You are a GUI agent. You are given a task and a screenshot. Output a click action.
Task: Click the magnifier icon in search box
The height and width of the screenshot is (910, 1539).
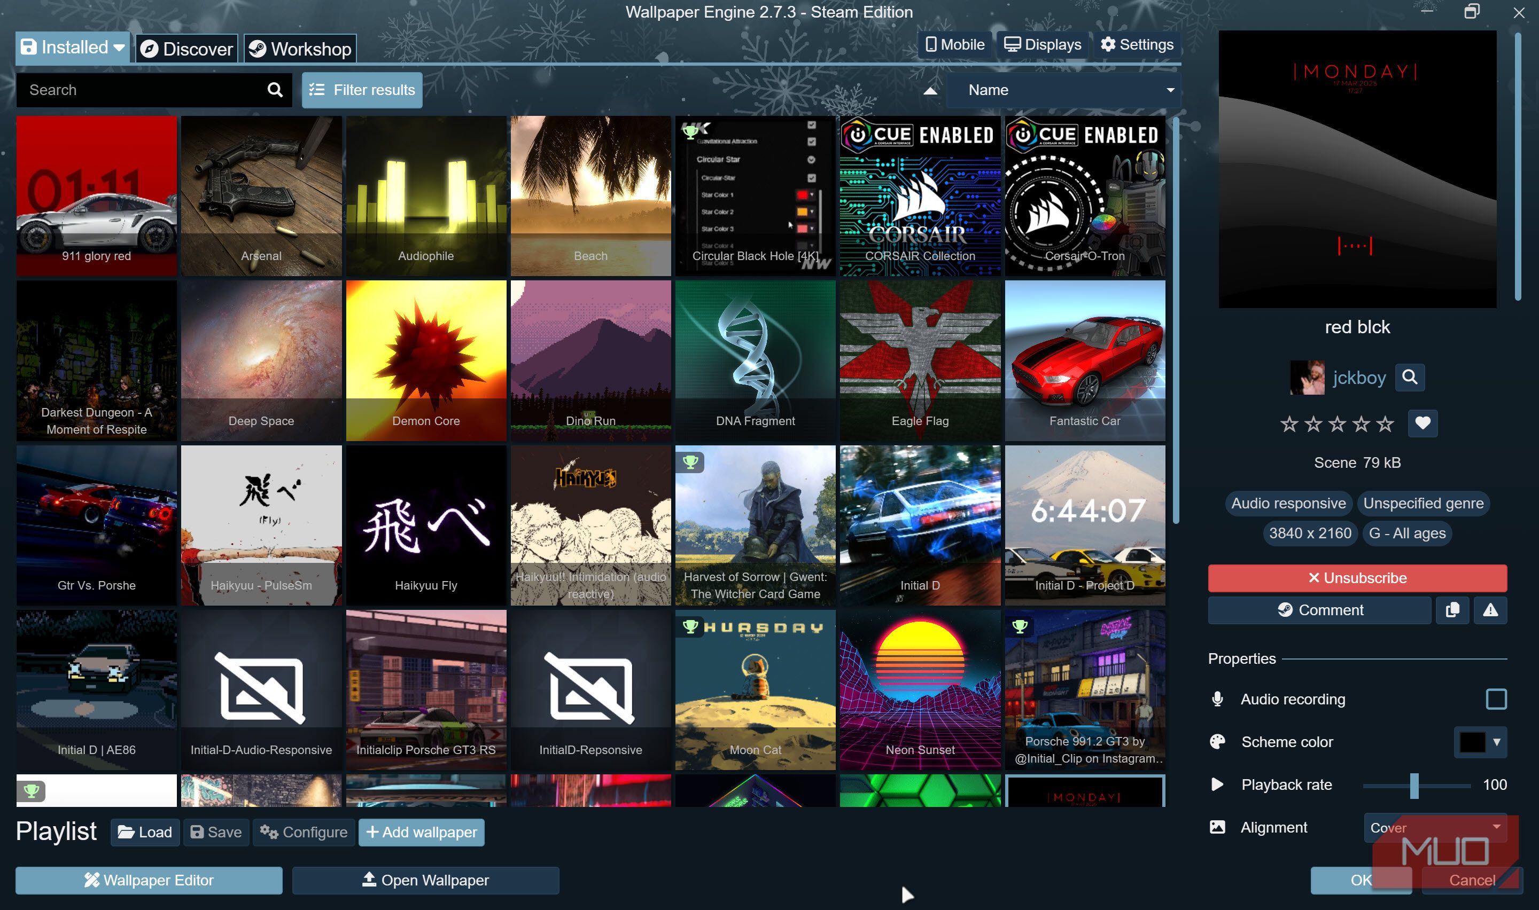pos(275,90)
